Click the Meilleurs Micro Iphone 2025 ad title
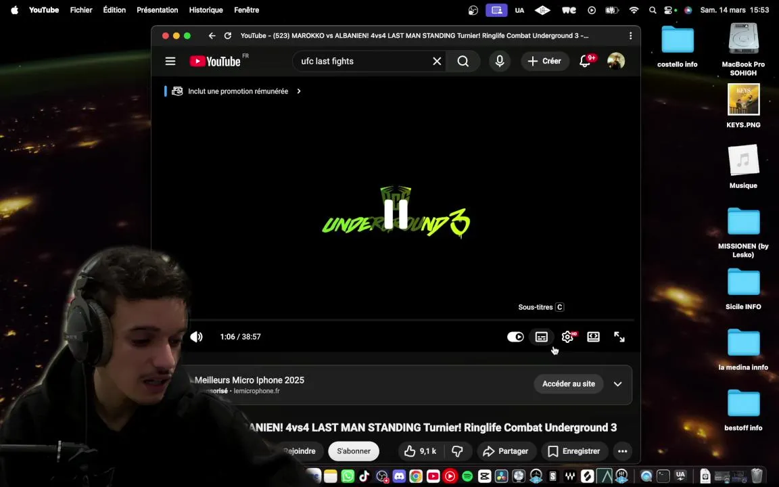The image size is (779, 487). pos(250,380)
